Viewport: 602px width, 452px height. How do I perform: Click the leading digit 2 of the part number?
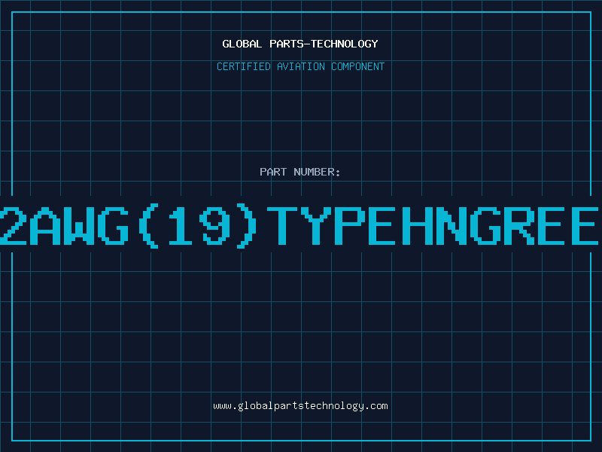pyautogui.click(x=11, y=225)
